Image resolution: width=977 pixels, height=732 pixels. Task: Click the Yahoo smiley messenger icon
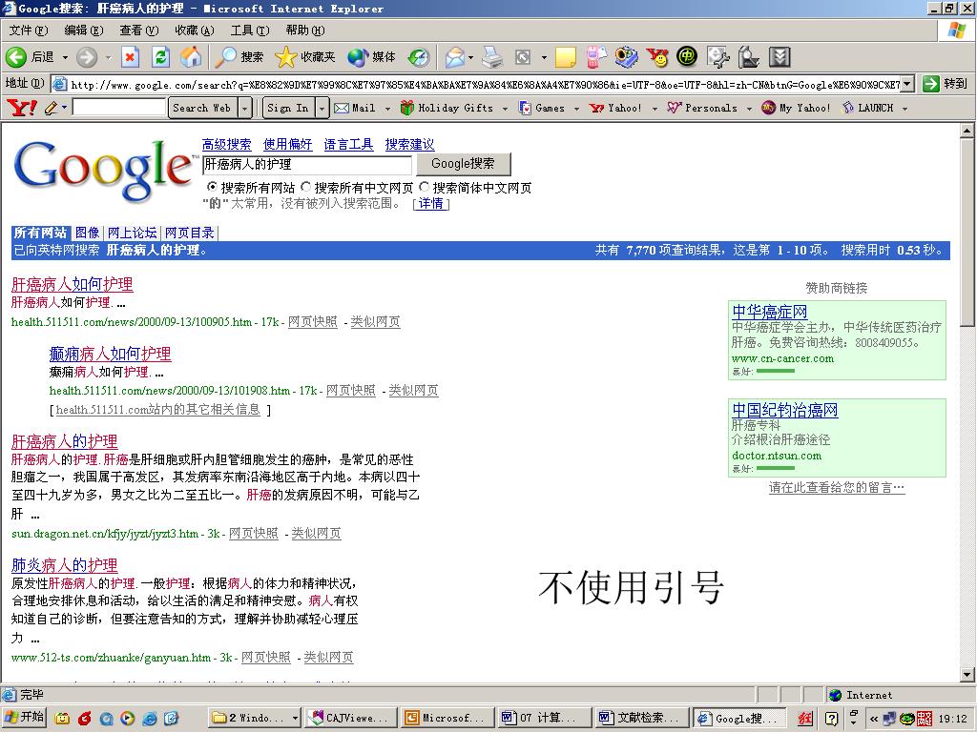coord(656,57)
